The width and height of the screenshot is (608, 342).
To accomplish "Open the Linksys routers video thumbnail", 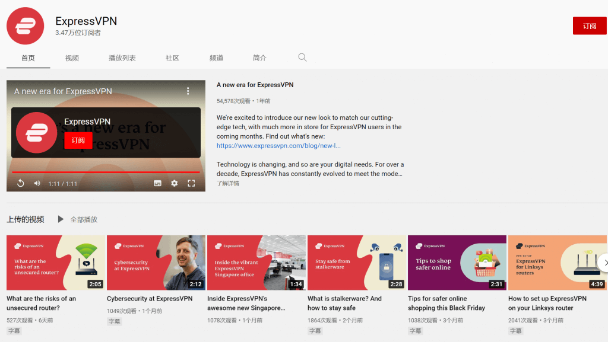I will click(557, 263).
